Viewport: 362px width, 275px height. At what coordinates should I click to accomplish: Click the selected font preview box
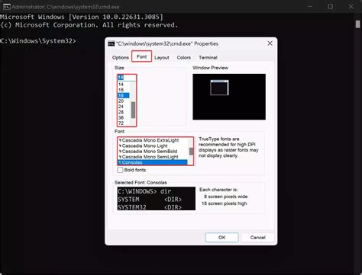coord(157,199)
